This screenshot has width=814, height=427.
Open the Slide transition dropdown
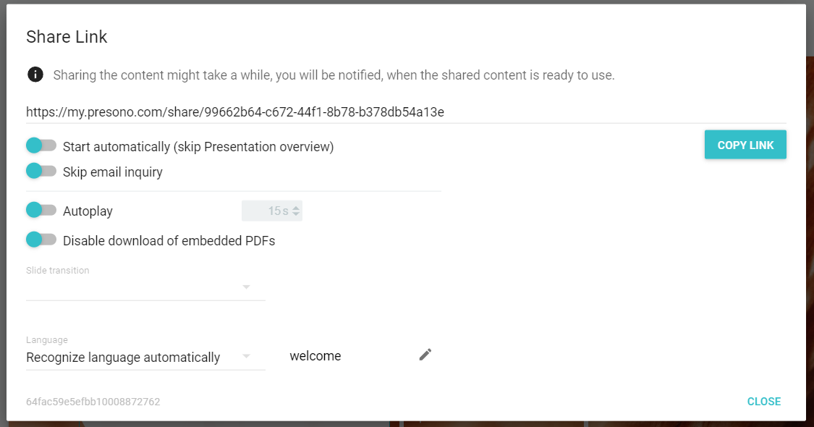click(x=145, y=287)
